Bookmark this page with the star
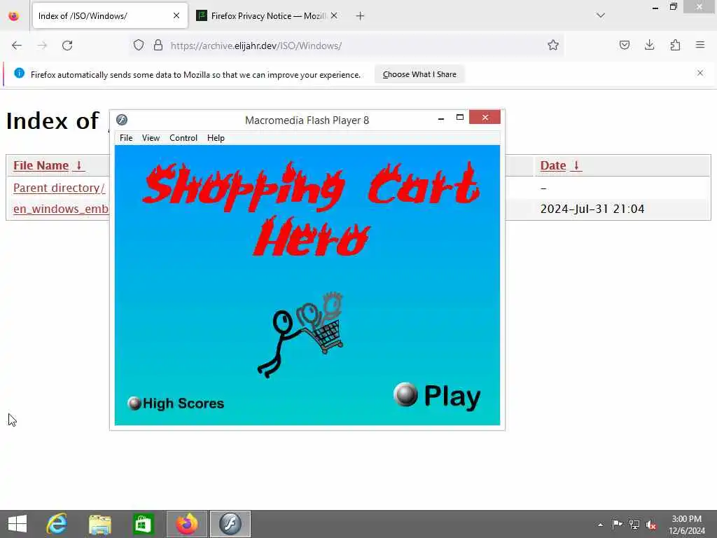 tap(553, 45)
